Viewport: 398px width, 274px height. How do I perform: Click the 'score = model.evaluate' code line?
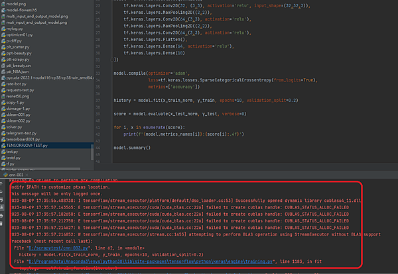pos(180,114)
